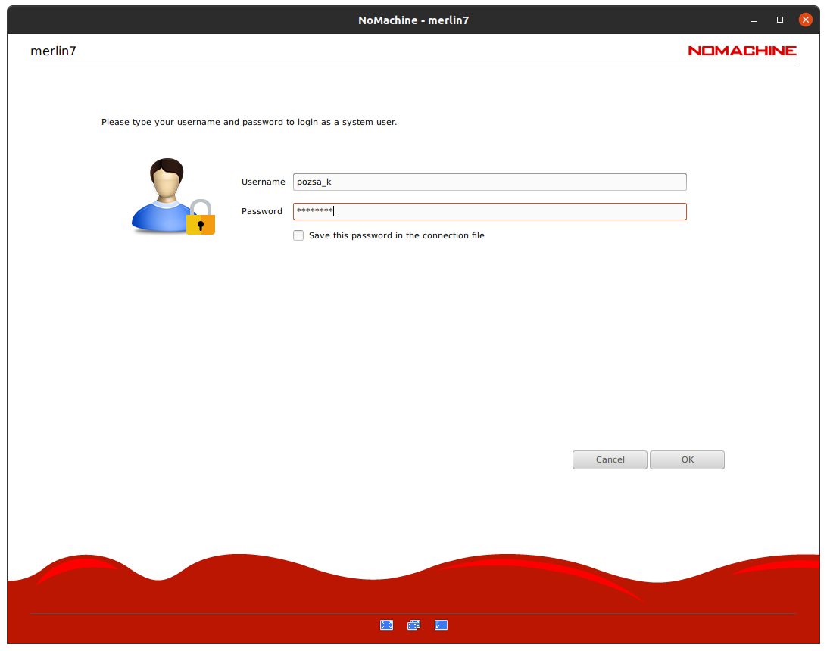Close the NoMachine connection window
The image size is (827, 651).
[805, 20]
